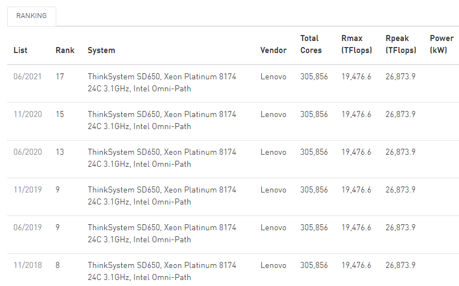
Task: Click the Vendor column header
Action: pyautogui.click(x=273, y=50)
